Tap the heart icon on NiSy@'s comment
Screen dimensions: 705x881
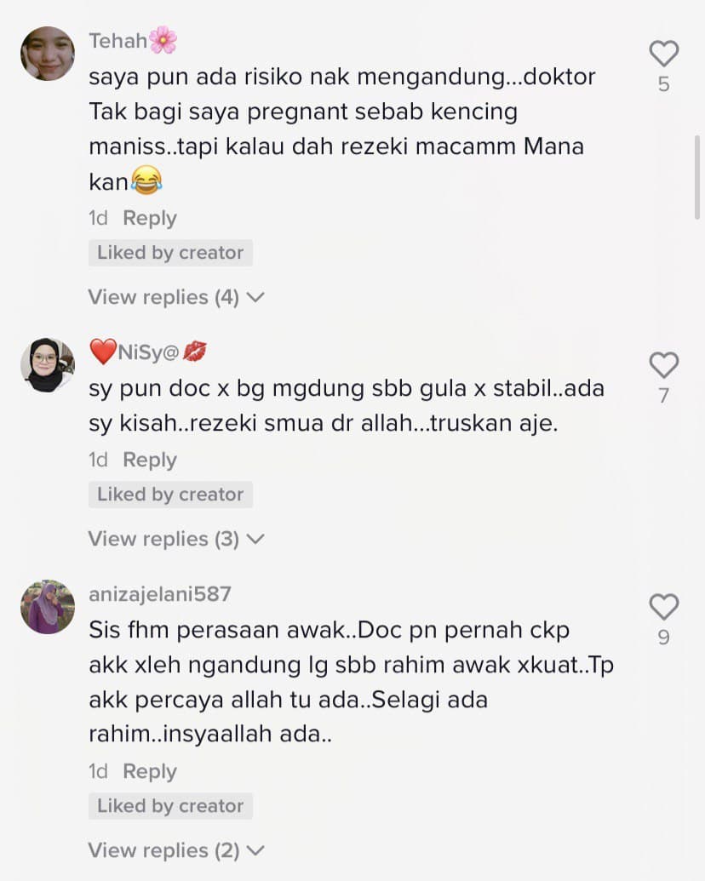click(664, 365)
